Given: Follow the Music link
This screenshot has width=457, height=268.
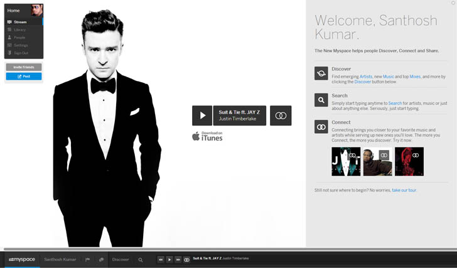Looking at the screenshot, I should point(388,77).
